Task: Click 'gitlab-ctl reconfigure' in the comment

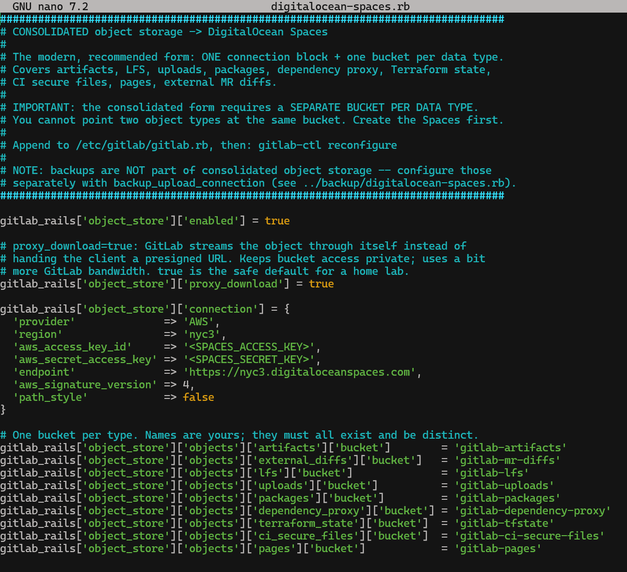Action: 327,145
